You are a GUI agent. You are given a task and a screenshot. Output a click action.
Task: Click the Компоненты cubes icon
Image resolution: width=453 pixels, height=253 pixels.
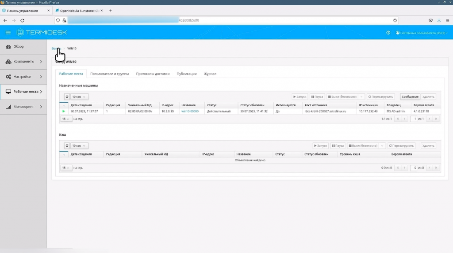[x=8, y=62]
